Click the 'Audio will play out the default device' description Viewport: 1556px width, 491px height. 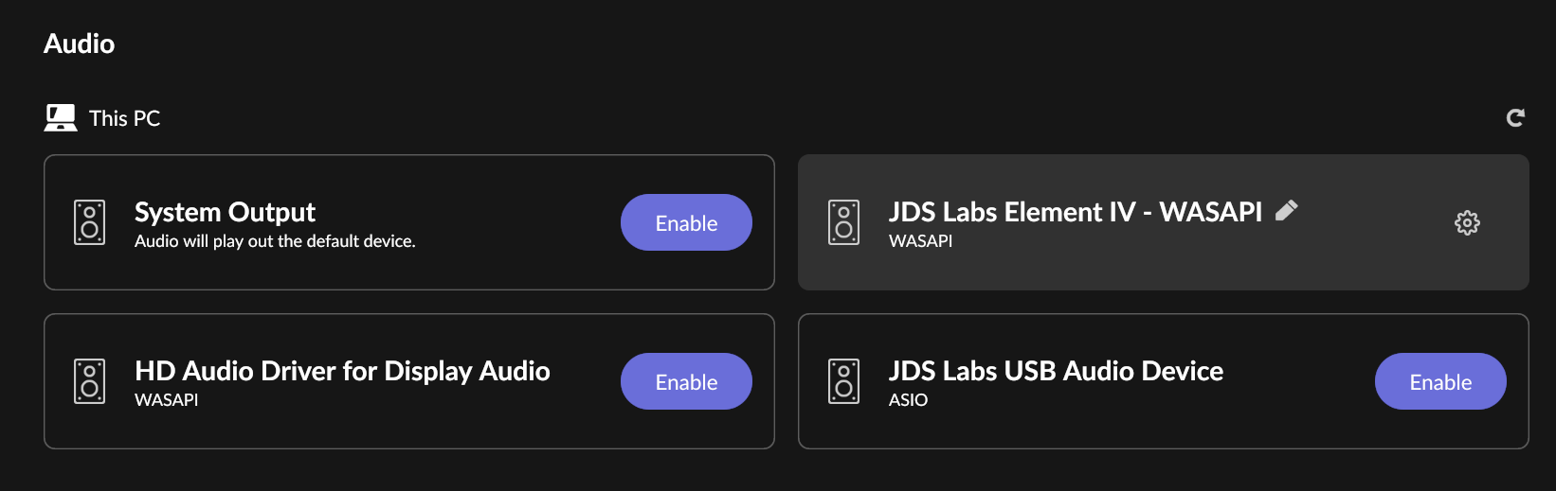(x=275, y=241)
